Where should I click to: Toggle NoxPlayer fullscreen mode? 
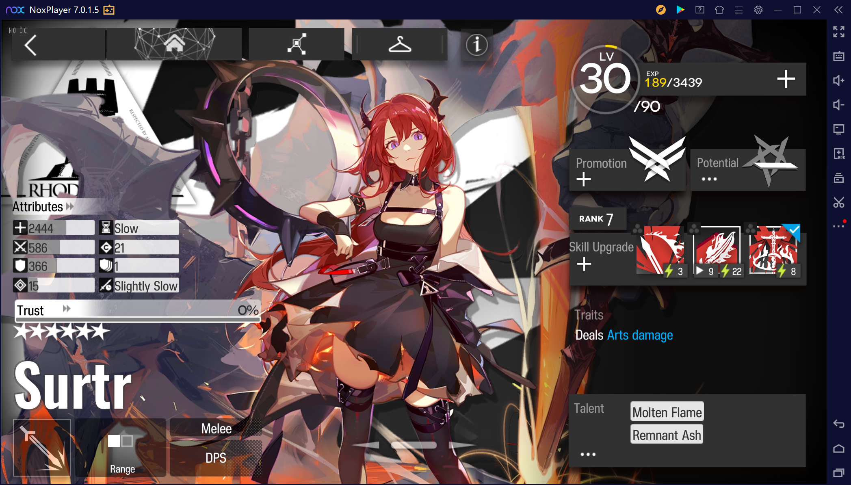point(839,32)
